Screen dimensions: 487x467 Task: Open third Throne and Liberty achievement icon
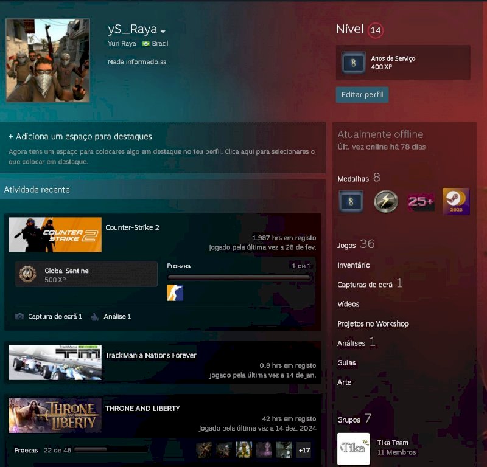244,450
